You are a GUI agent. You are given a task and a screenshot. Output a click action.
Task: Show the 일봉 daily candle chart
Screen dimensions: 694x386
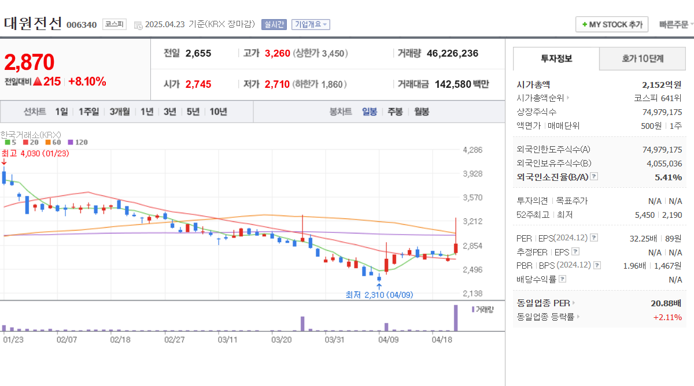[370, 112]
